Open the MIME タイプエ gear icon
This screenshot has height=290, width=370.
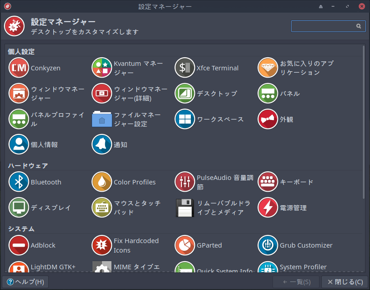102,267
